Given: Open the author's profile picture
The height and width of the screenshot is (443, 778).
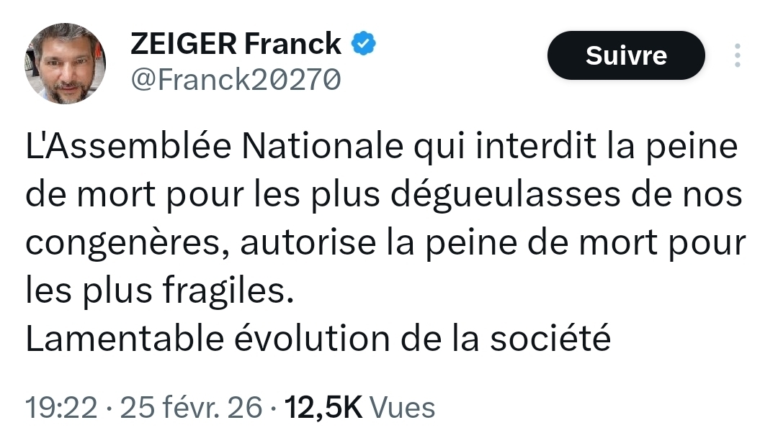Looking at the screenshot, I should pos(66,63).
